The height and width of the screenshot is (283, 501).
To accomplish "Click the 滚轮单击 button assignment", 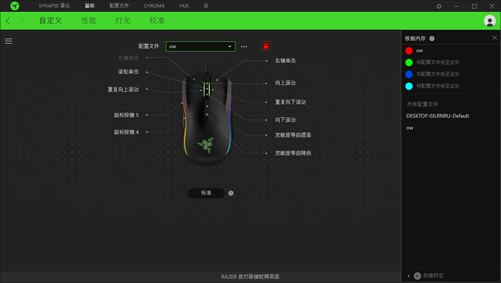I will pos(129,72).
